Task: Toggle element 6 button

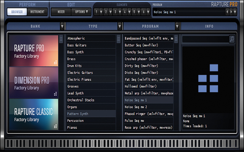Action: pos(143,12)
